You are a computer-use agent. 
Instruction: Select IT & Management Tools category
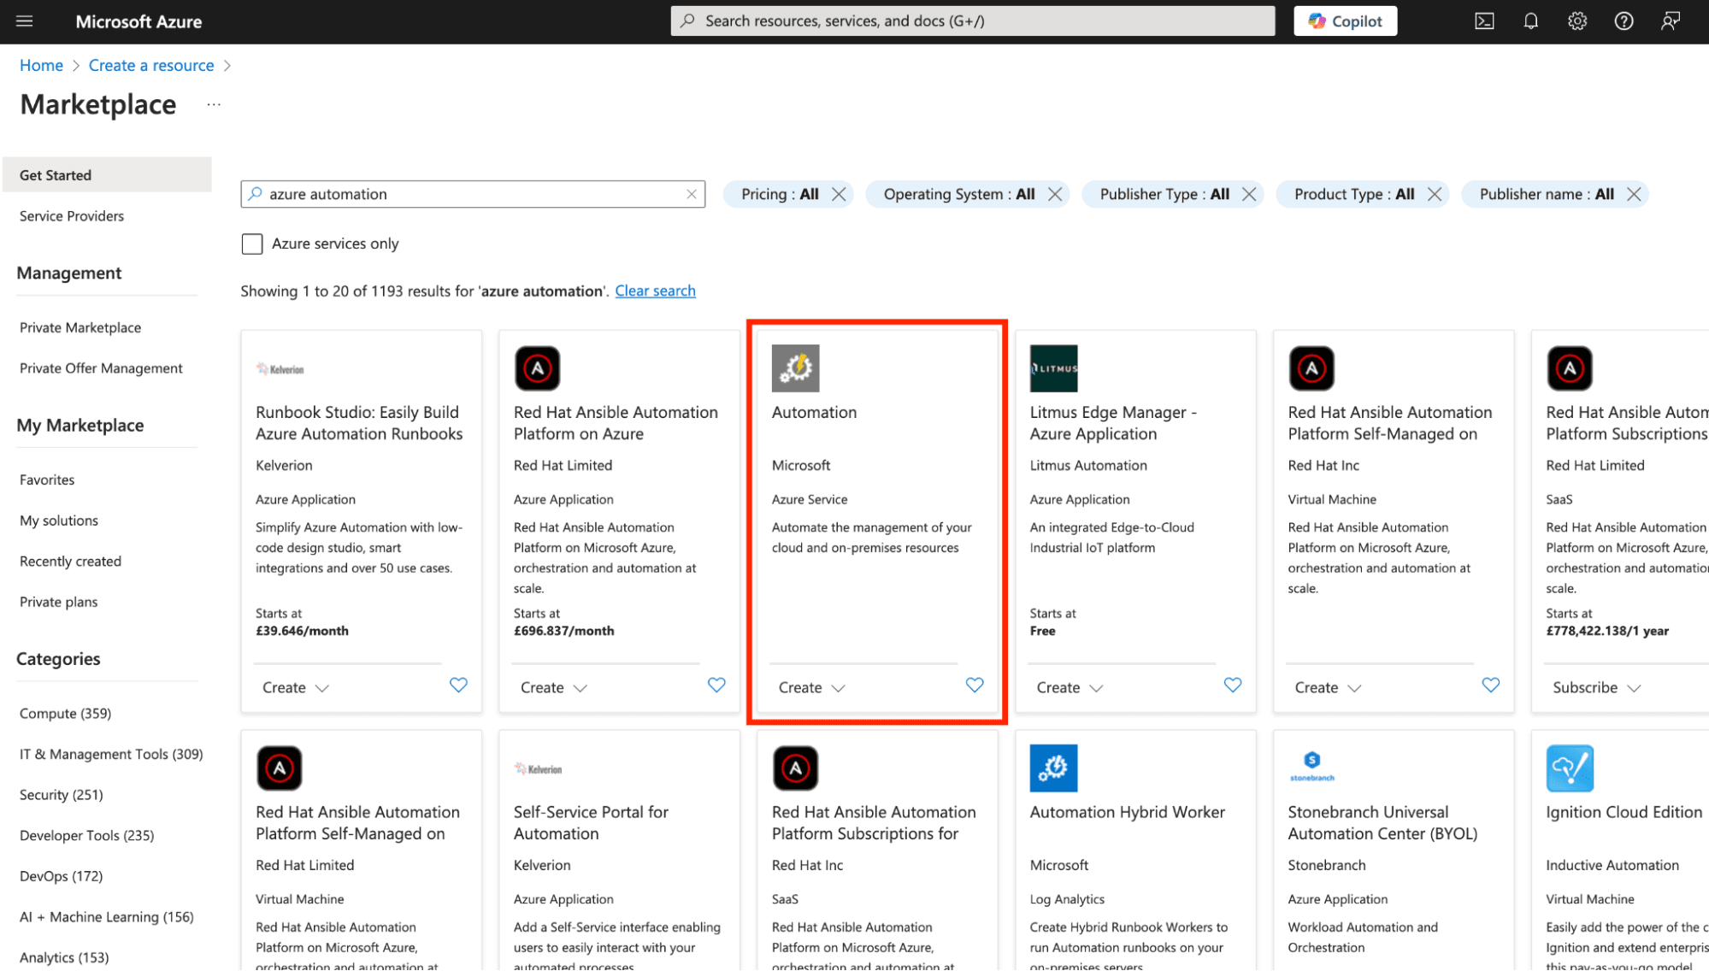pyautogui.click(x=111, y=755)
